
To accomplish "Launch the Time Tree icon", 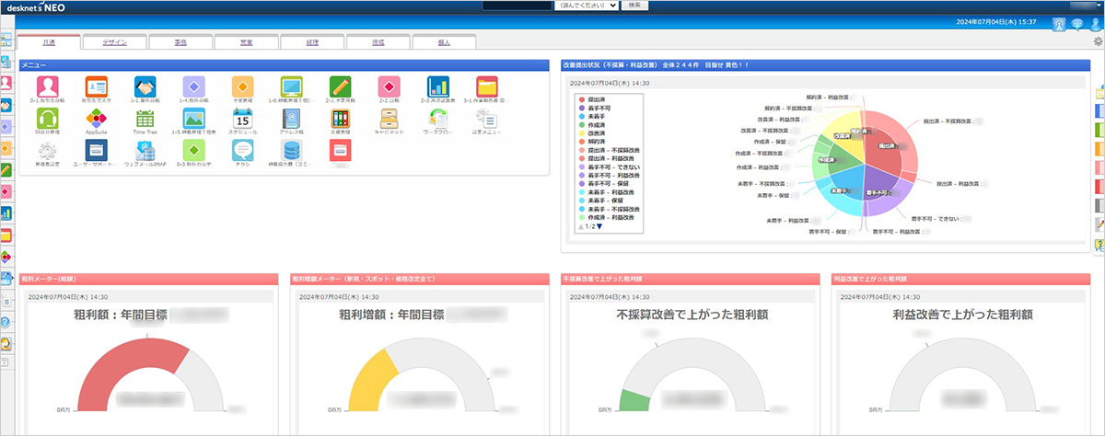I will [x=145, y=120].
